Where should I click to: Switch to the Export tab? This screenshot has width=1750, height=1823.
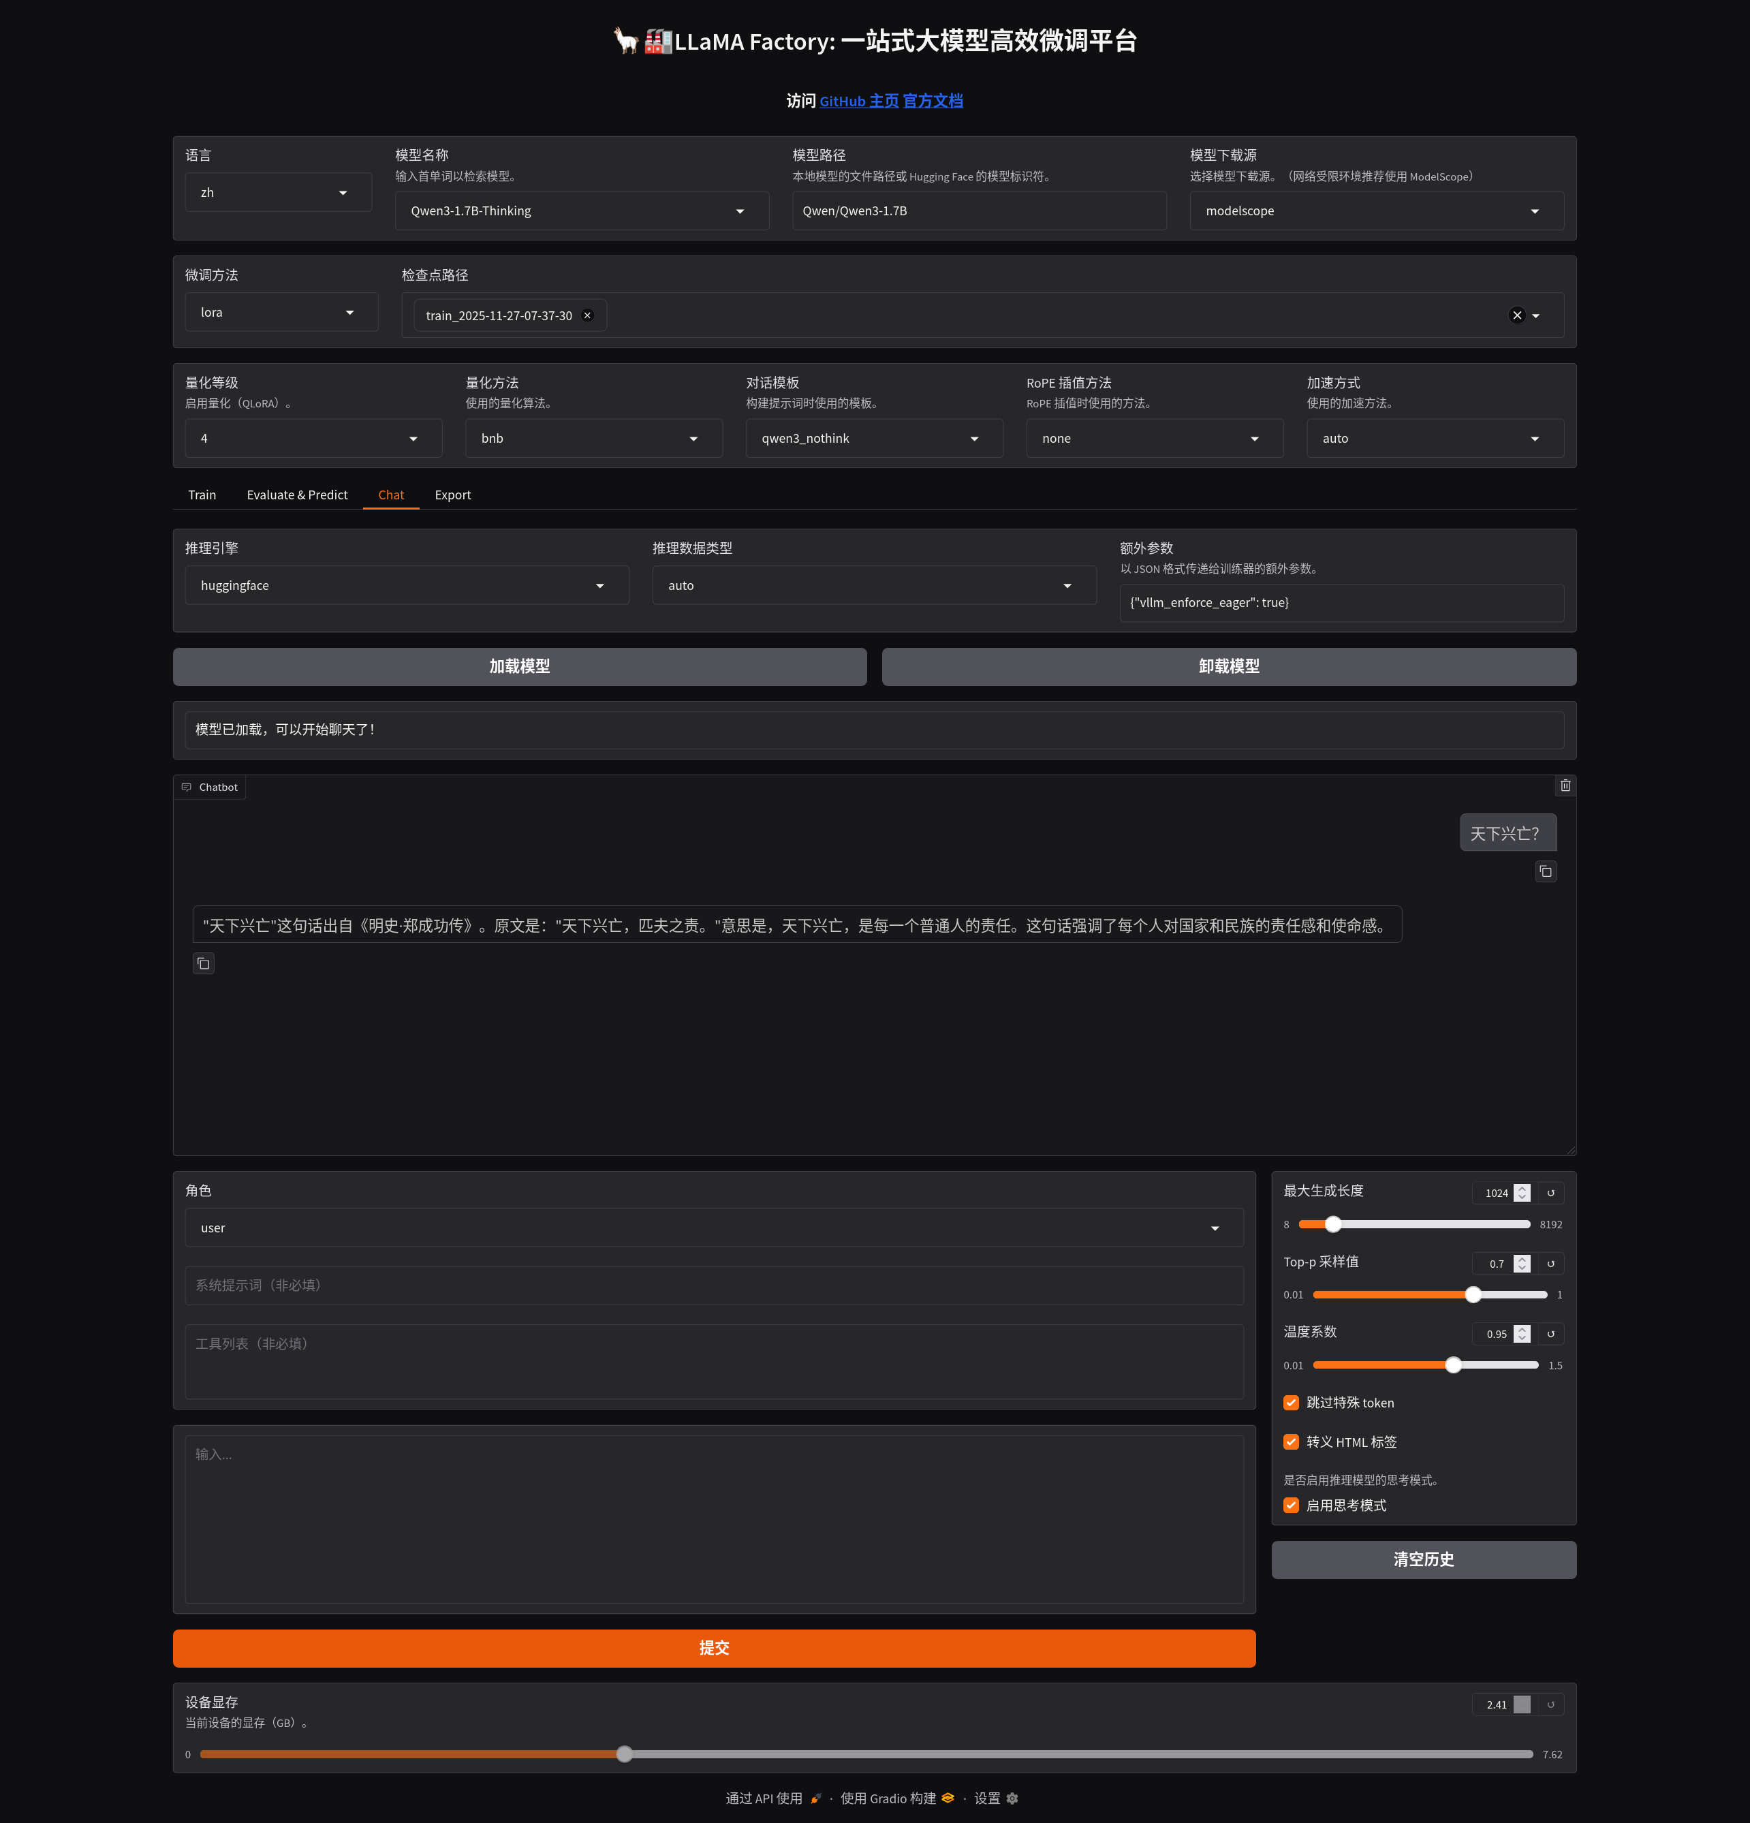tap(453, 495)
